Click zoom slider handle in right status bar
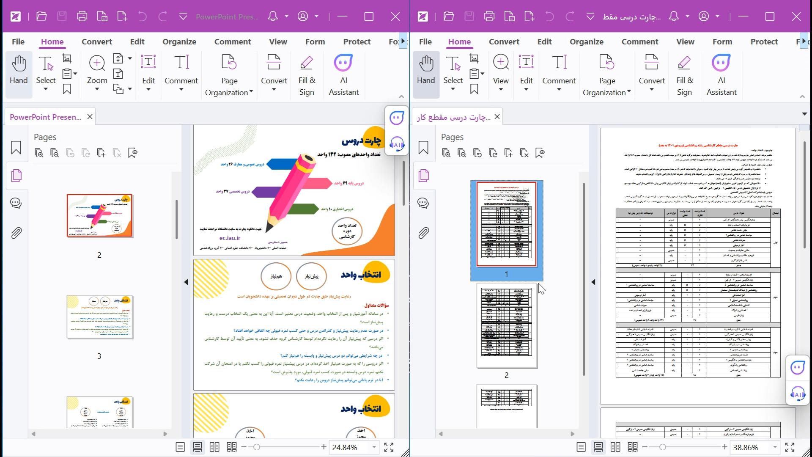This screenshot has width=812, height=457. click(663, 447)
